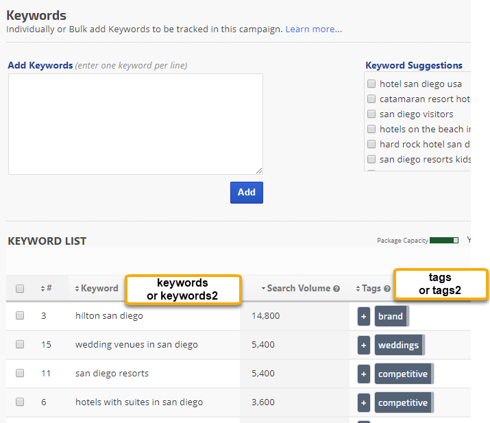Click plus icon for san diego resorts row
Screen dimensions: 490x423
[x=363, y=374]
